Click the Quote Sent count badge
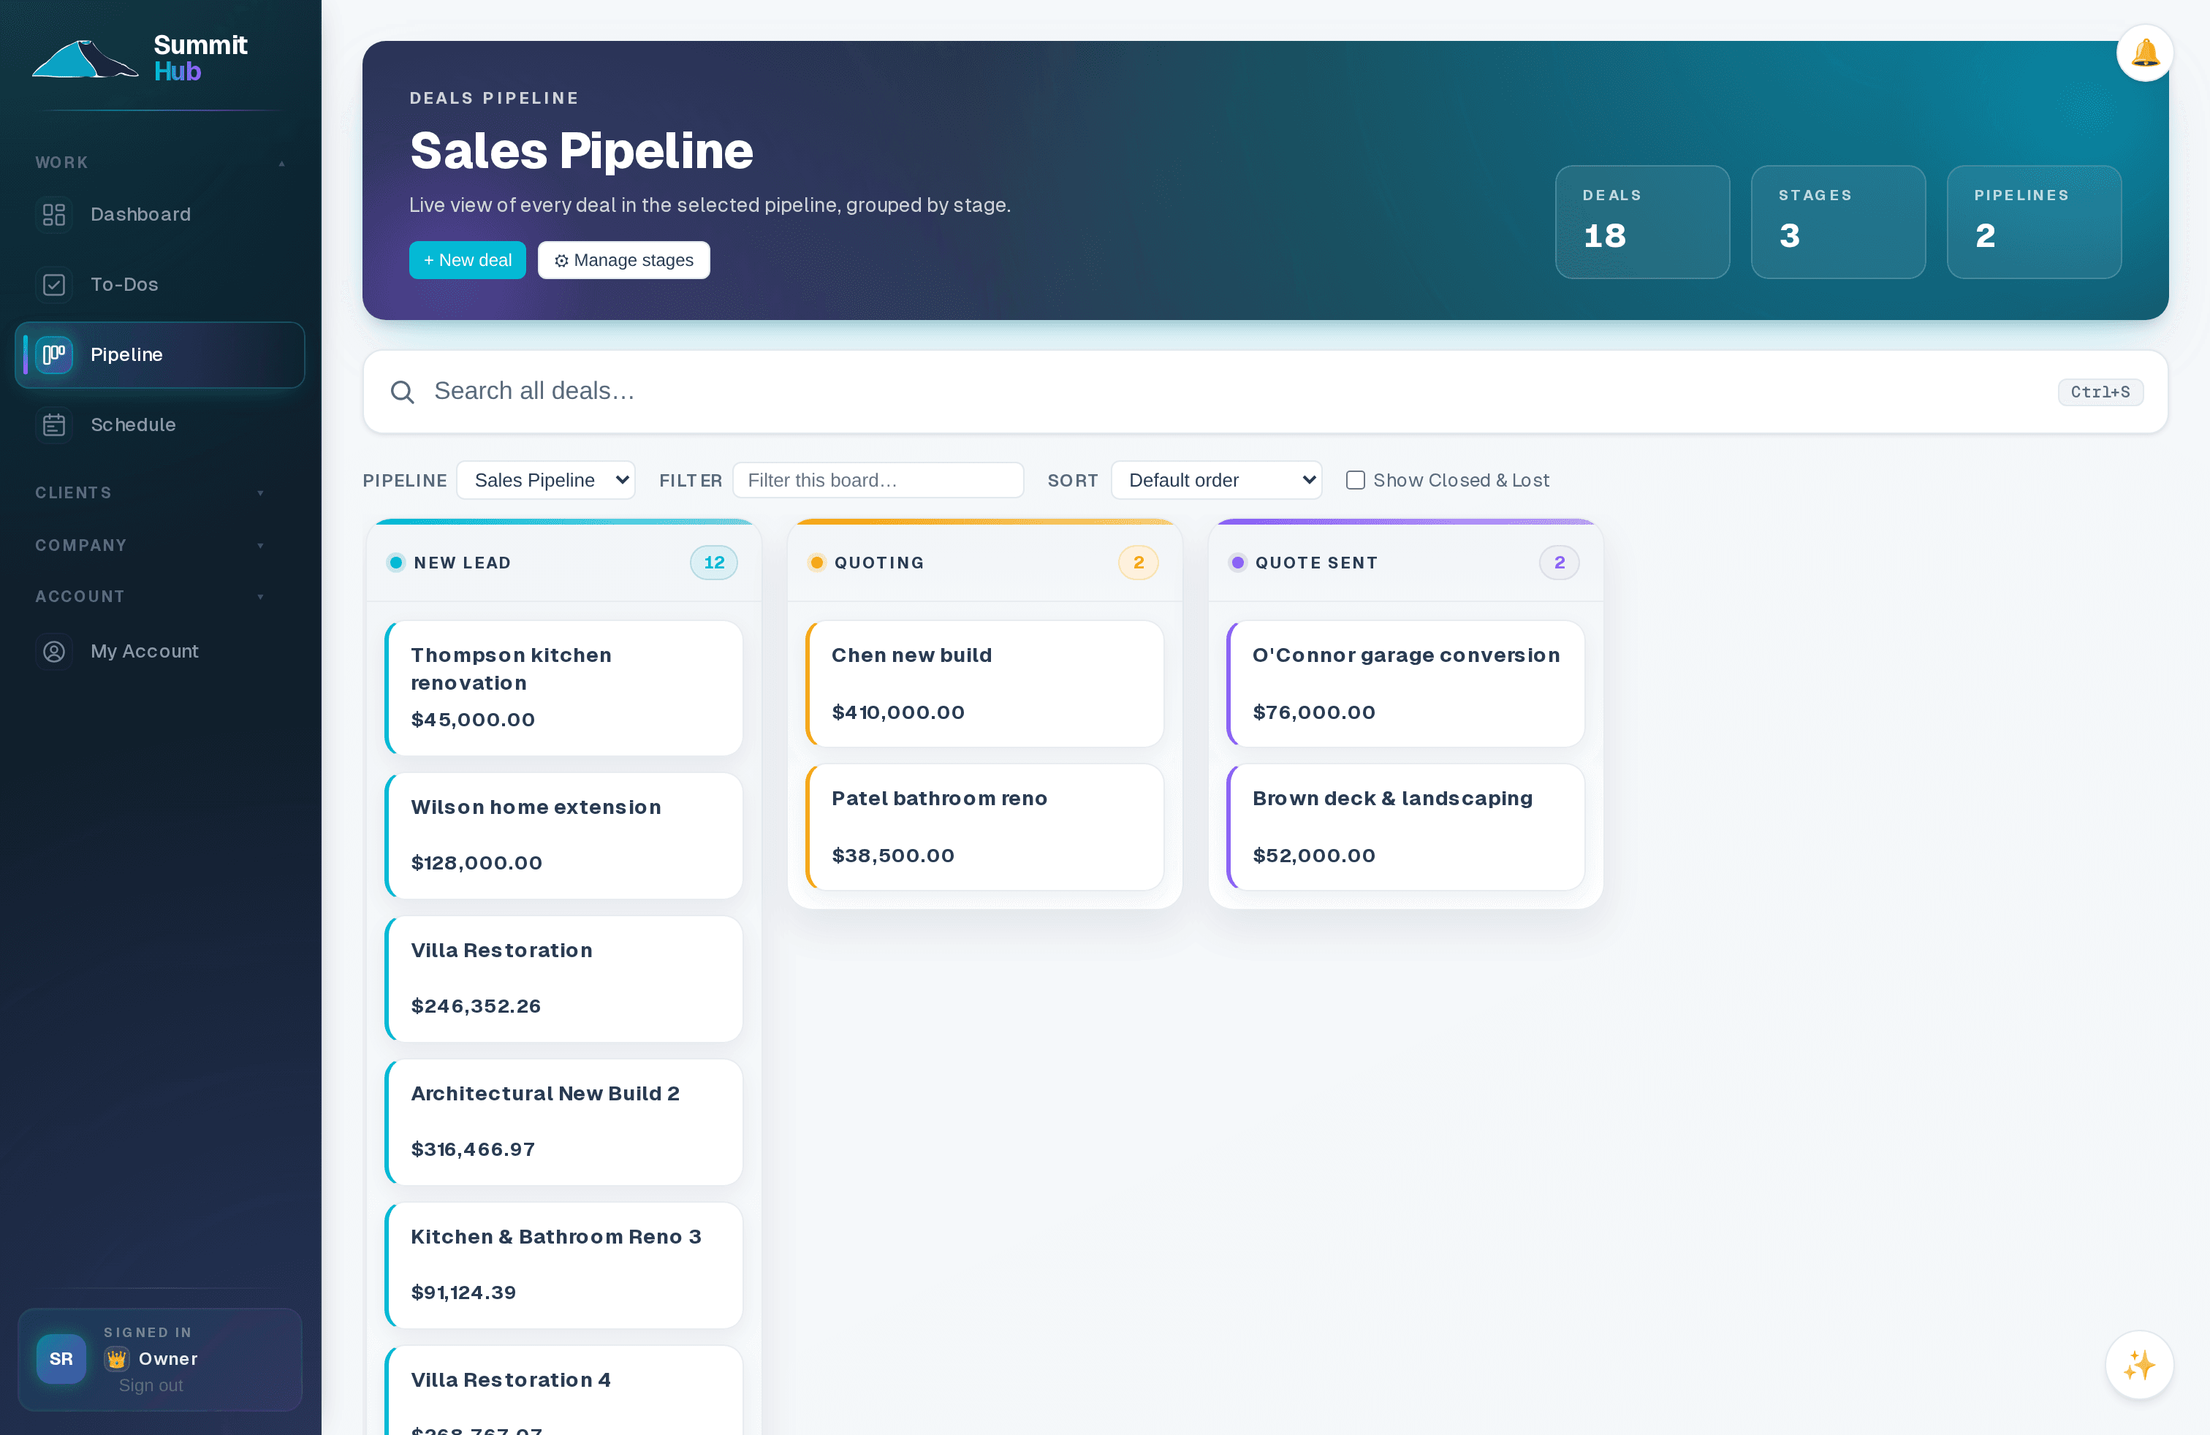The height and width of the screenshot is (1435, 2210). coord(1558,563)
